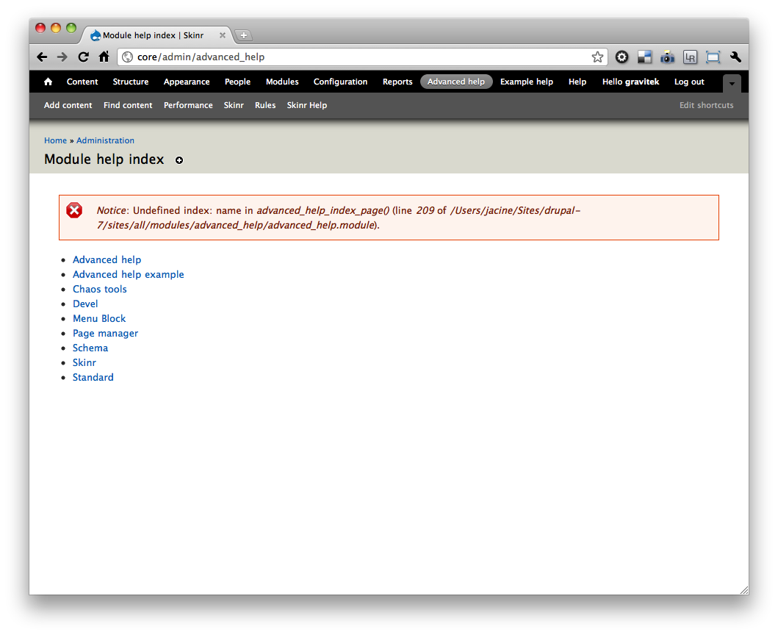Viewport: 778px width, 635px height.
Task: Open the Skinr shortcut in the shortcut bar
Action: 234,105
